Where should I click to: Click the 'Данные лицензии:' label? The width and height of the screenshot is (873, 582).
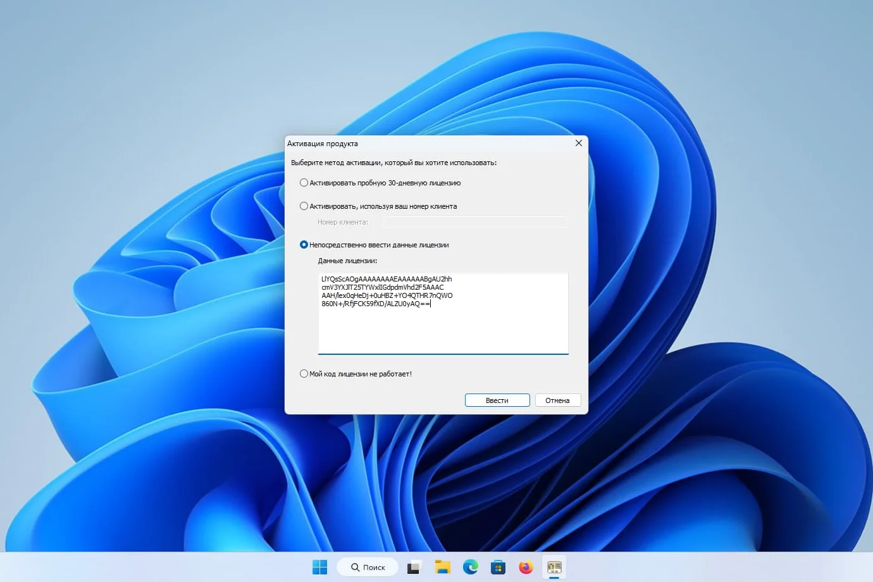pos(347,261)
